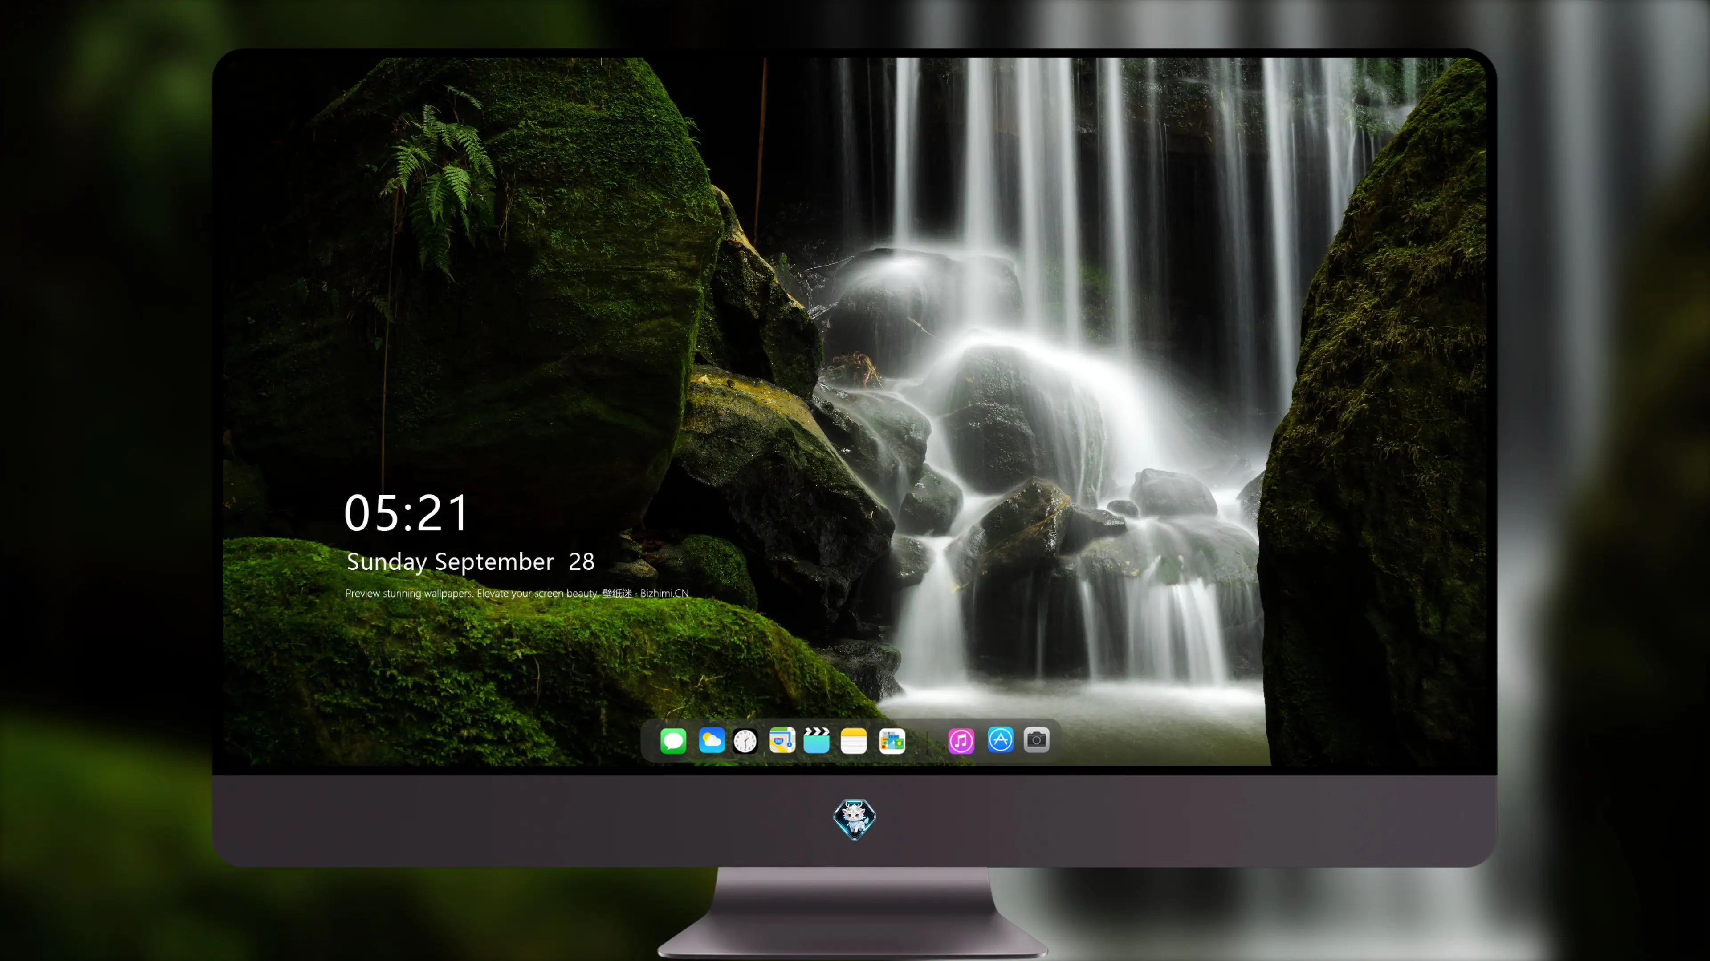
Task: Open the Clock app in the dock
Action: click(745, 741)
